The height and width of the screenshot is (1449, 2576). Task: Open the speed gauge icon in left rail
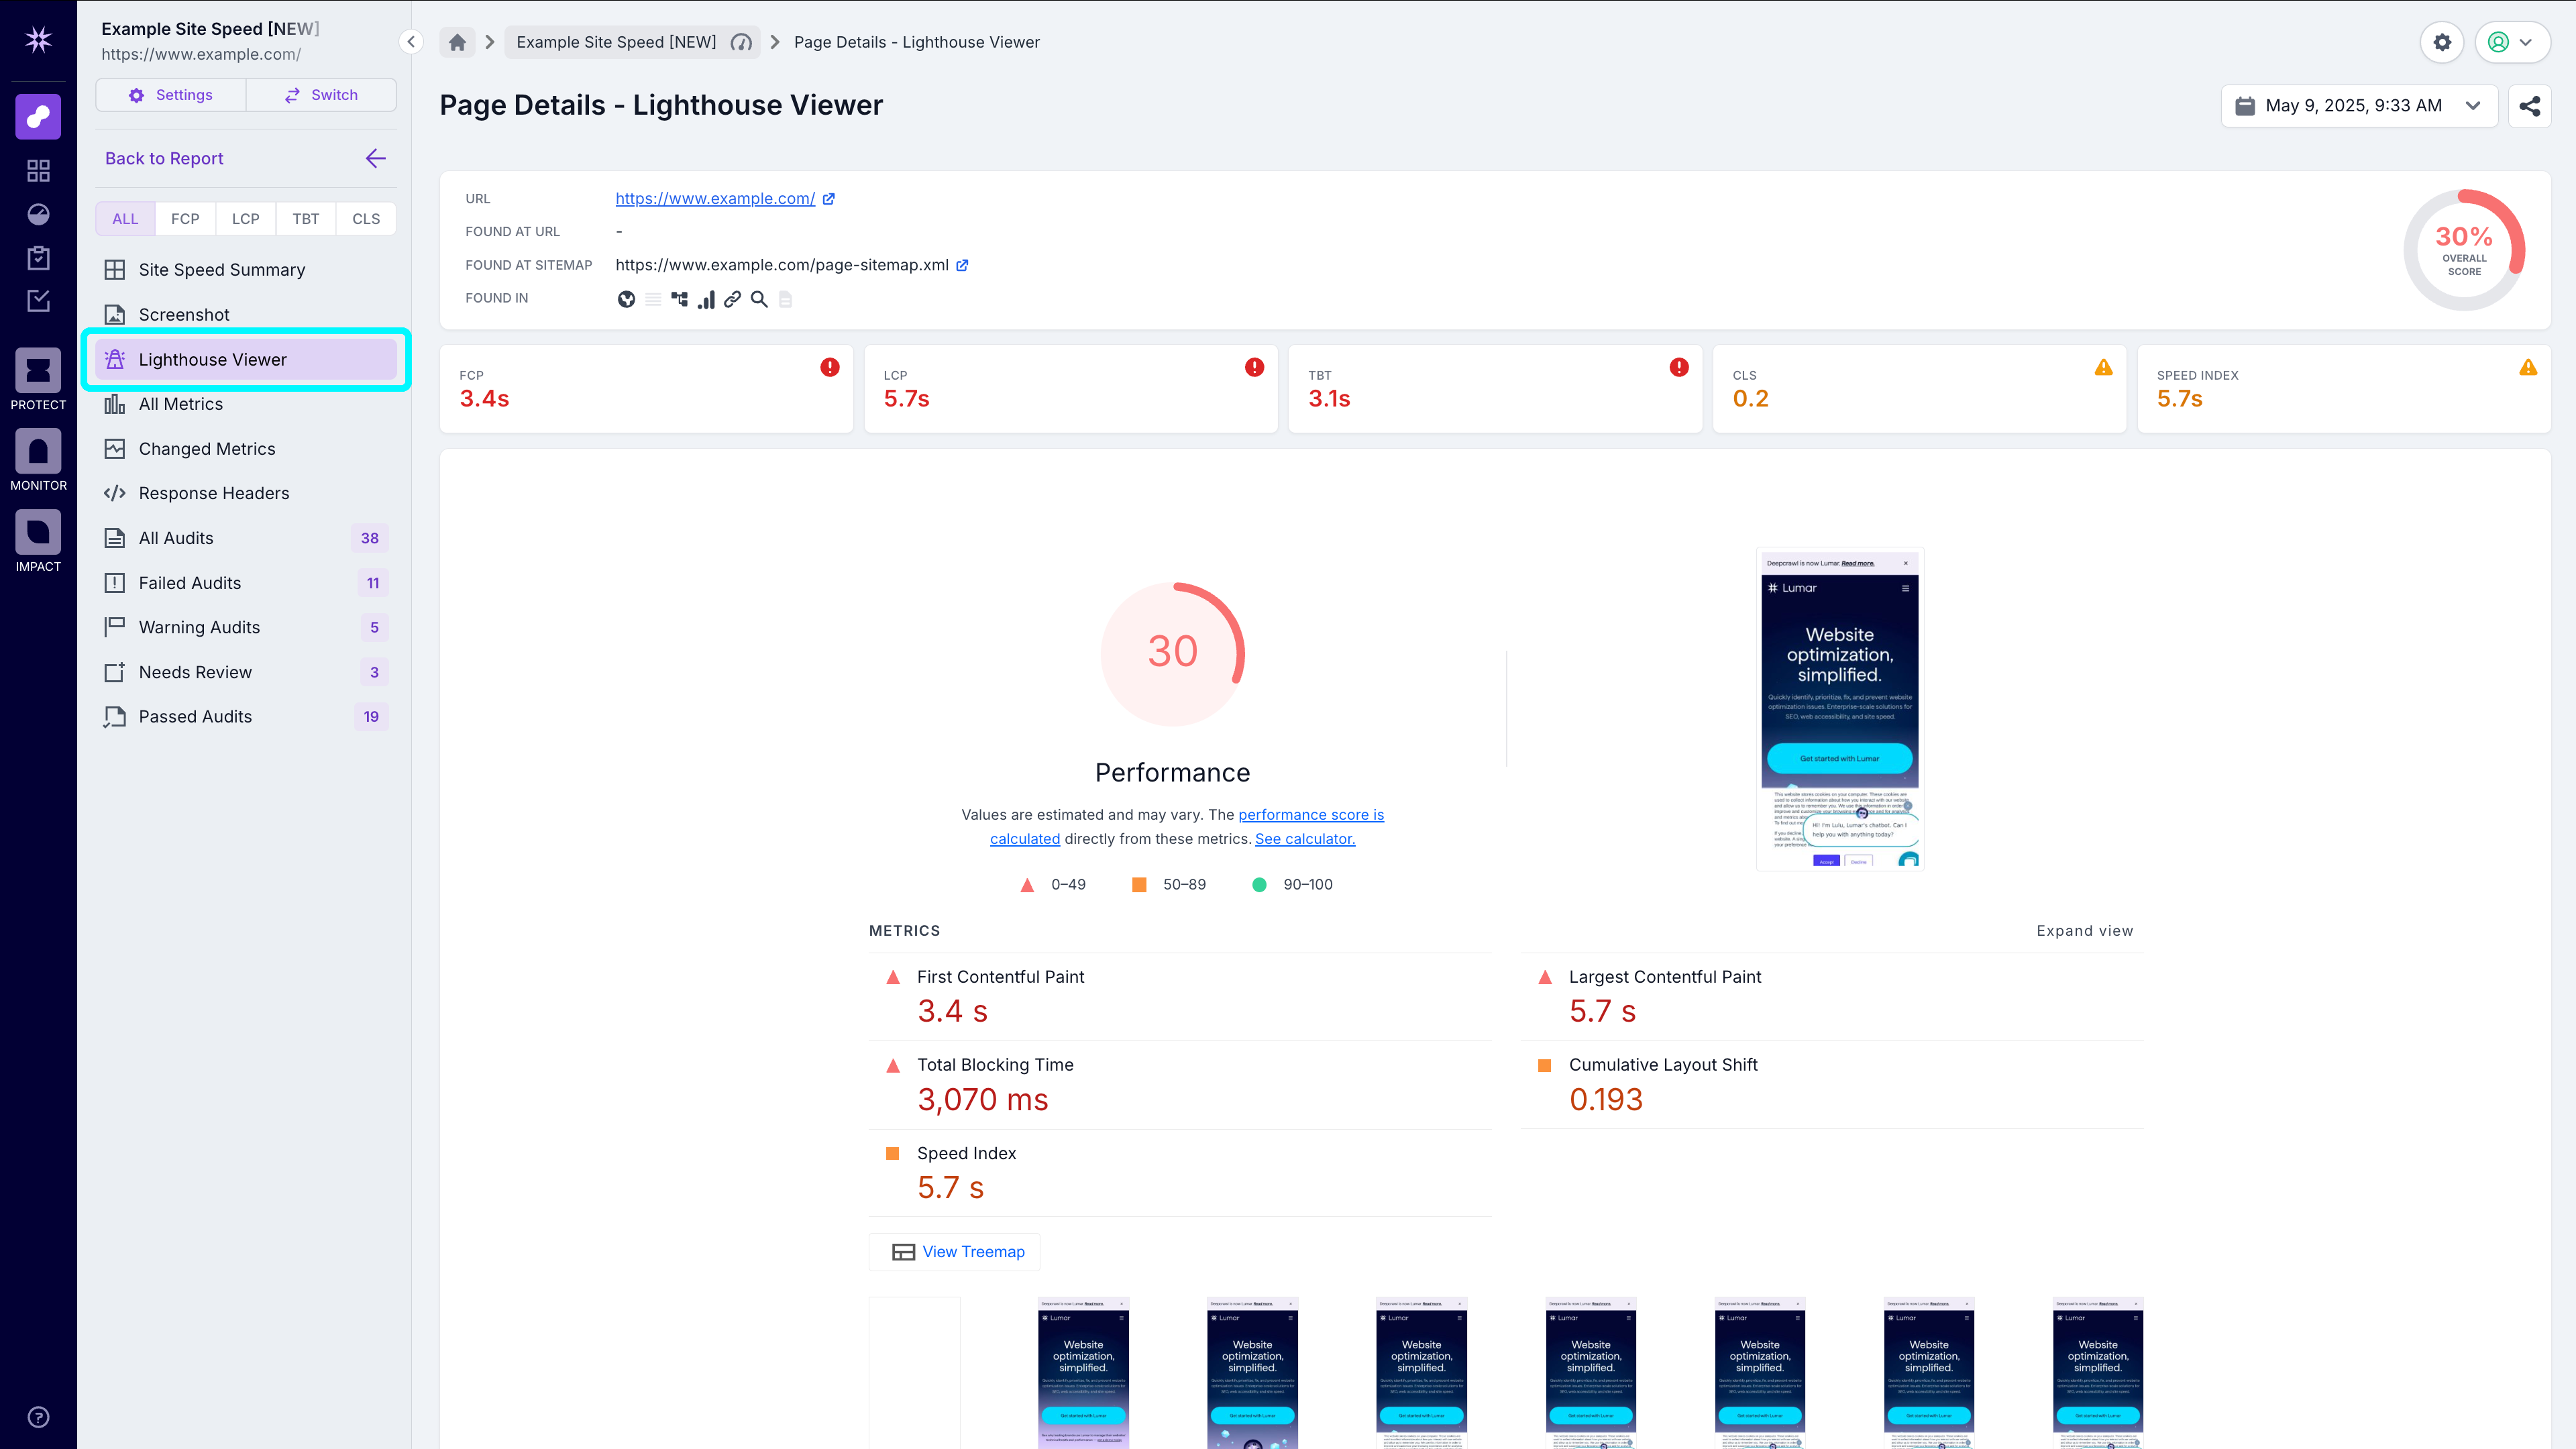[x=38, y=214]
